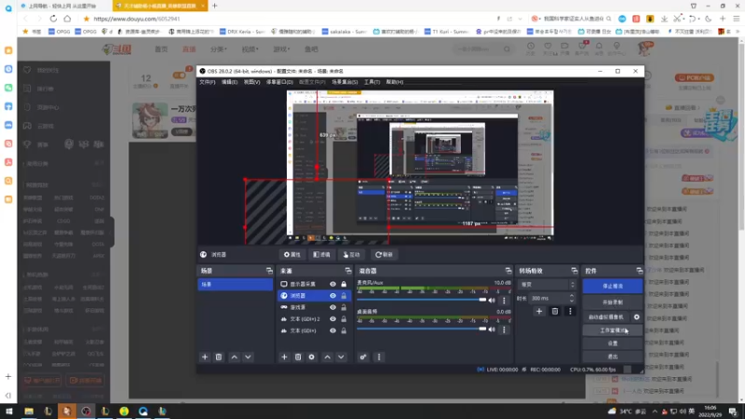Toggle lock on game source
This screenshot has width=745, height=419.
344,307
